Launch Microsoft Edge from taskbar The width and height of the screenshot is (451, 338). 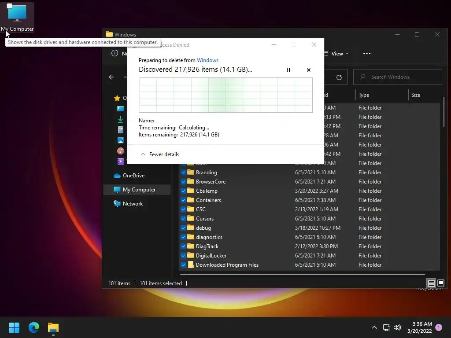(33, 327)
